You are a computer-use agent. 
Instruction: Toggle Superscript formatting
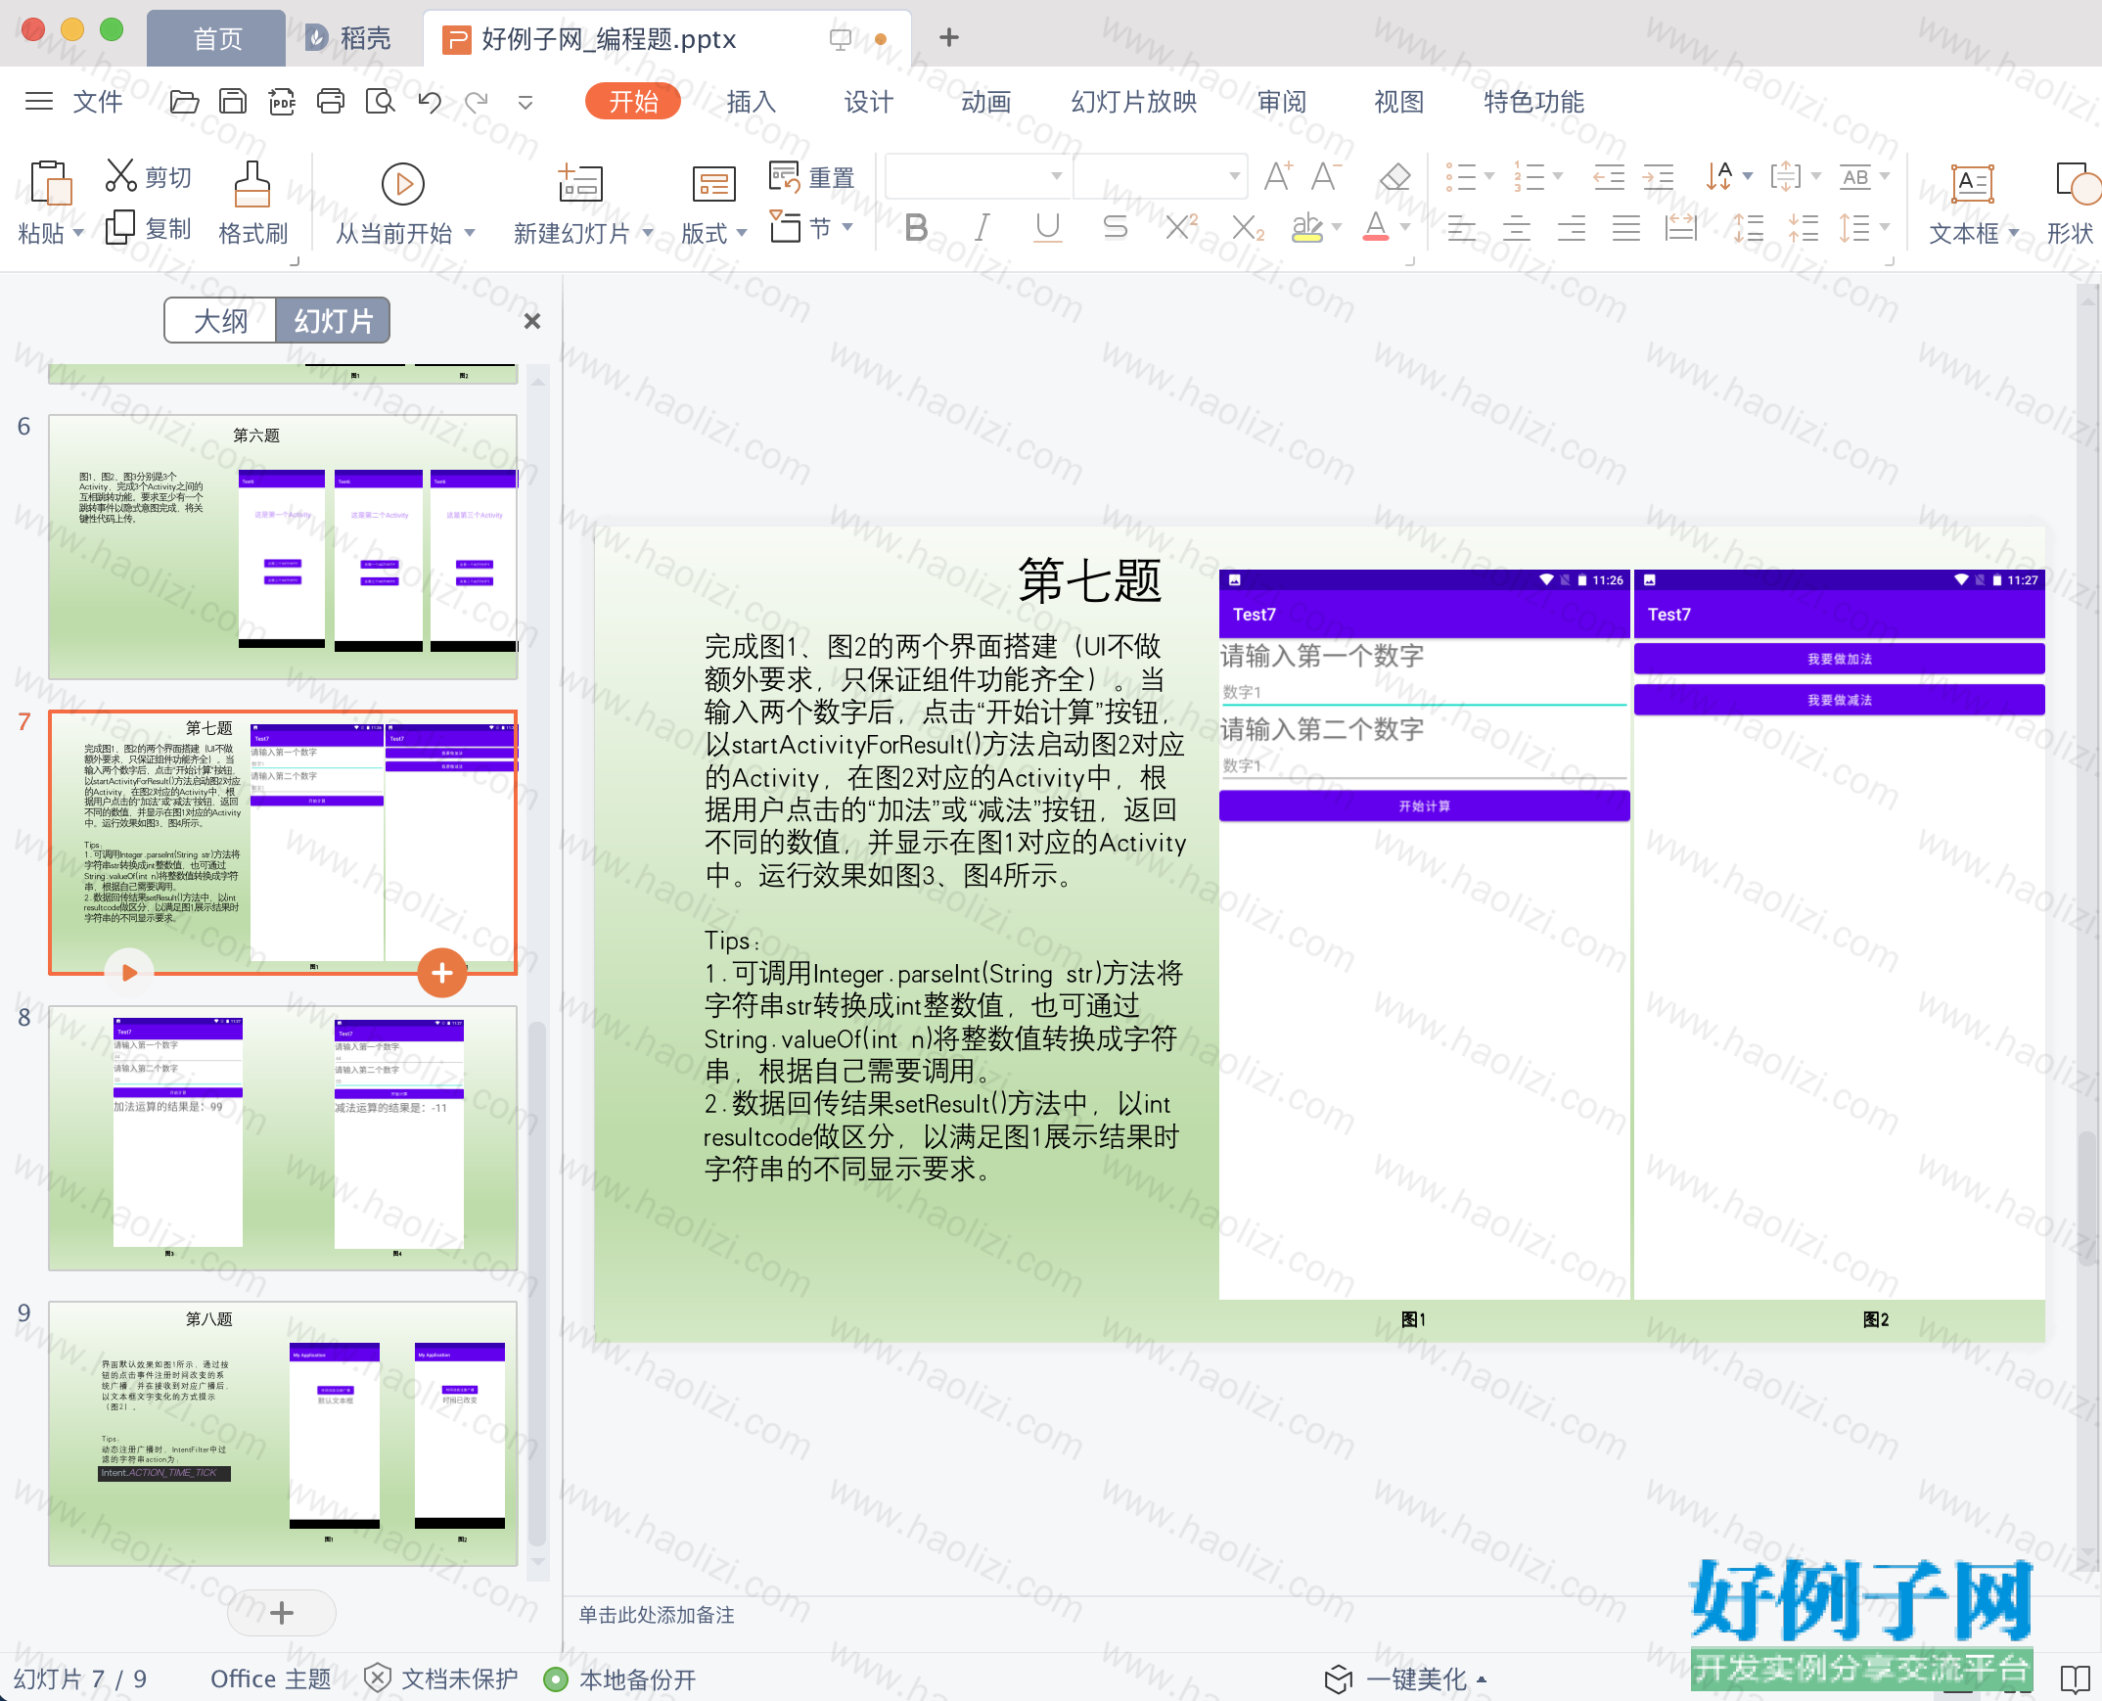pos(1181,227)
